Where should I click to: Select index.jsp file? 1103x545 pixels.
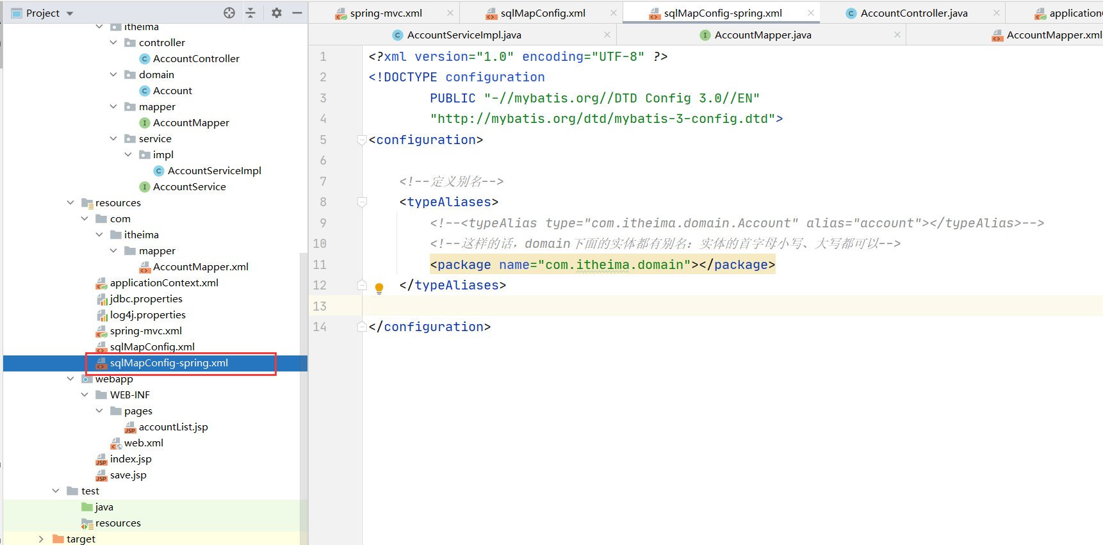pos(131,459)
